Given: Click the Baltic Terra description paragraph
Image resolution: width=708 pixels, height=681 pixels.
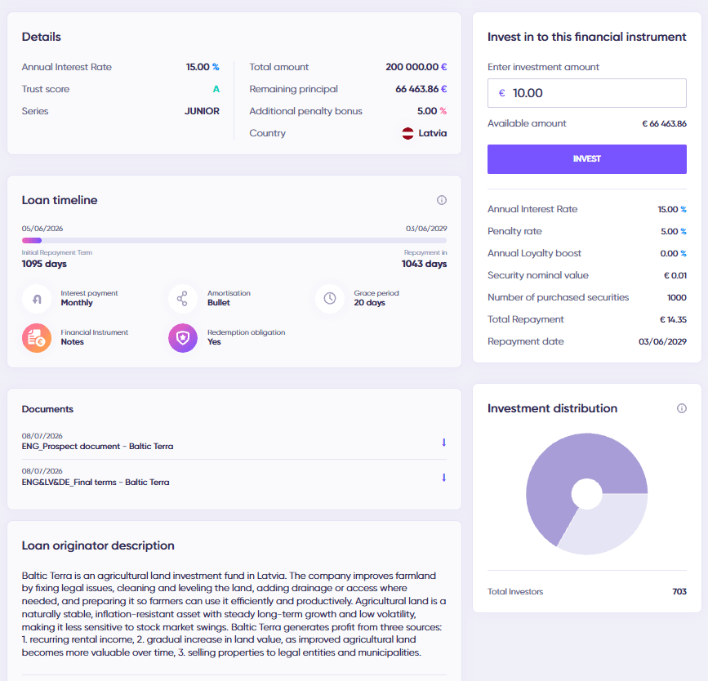Looking at the screenshot, I should pyautogui.click(x=234, y=614).
